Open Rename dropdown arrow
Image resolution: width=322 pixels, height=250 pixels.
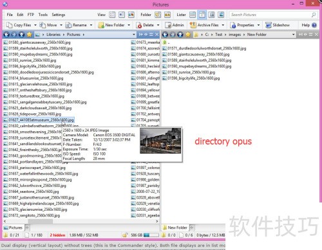[x=91, y=25]
